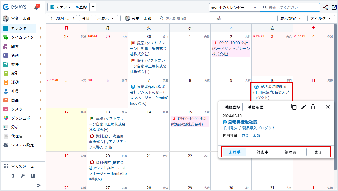Delete the schedule using trash icon
Image resolution: width=338 pixels, height=191 pixels.
313,107
